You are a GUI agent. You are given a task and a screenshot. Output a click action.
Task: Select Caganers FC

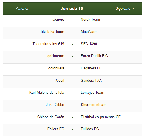point(91,68)
